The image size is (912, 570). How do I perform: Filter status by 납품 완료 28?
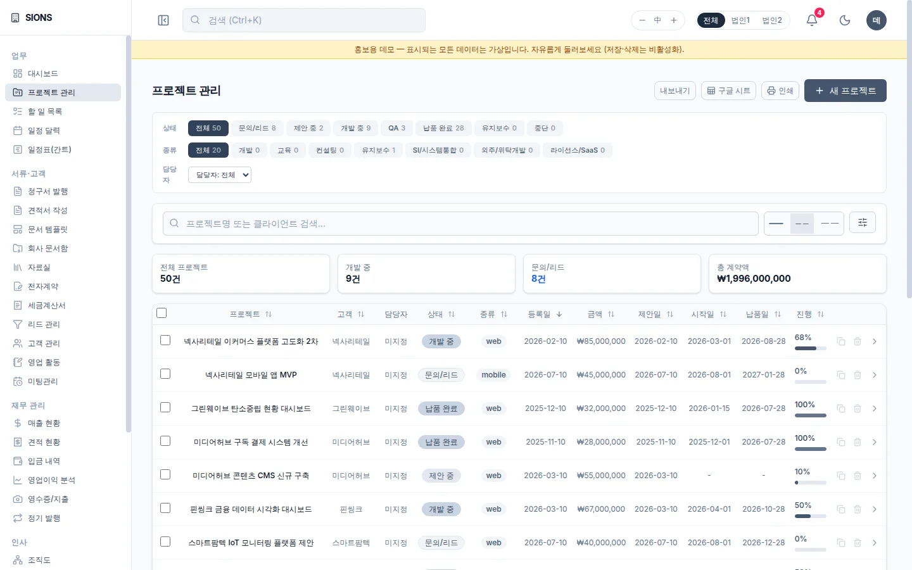click(x=443, y=128)
